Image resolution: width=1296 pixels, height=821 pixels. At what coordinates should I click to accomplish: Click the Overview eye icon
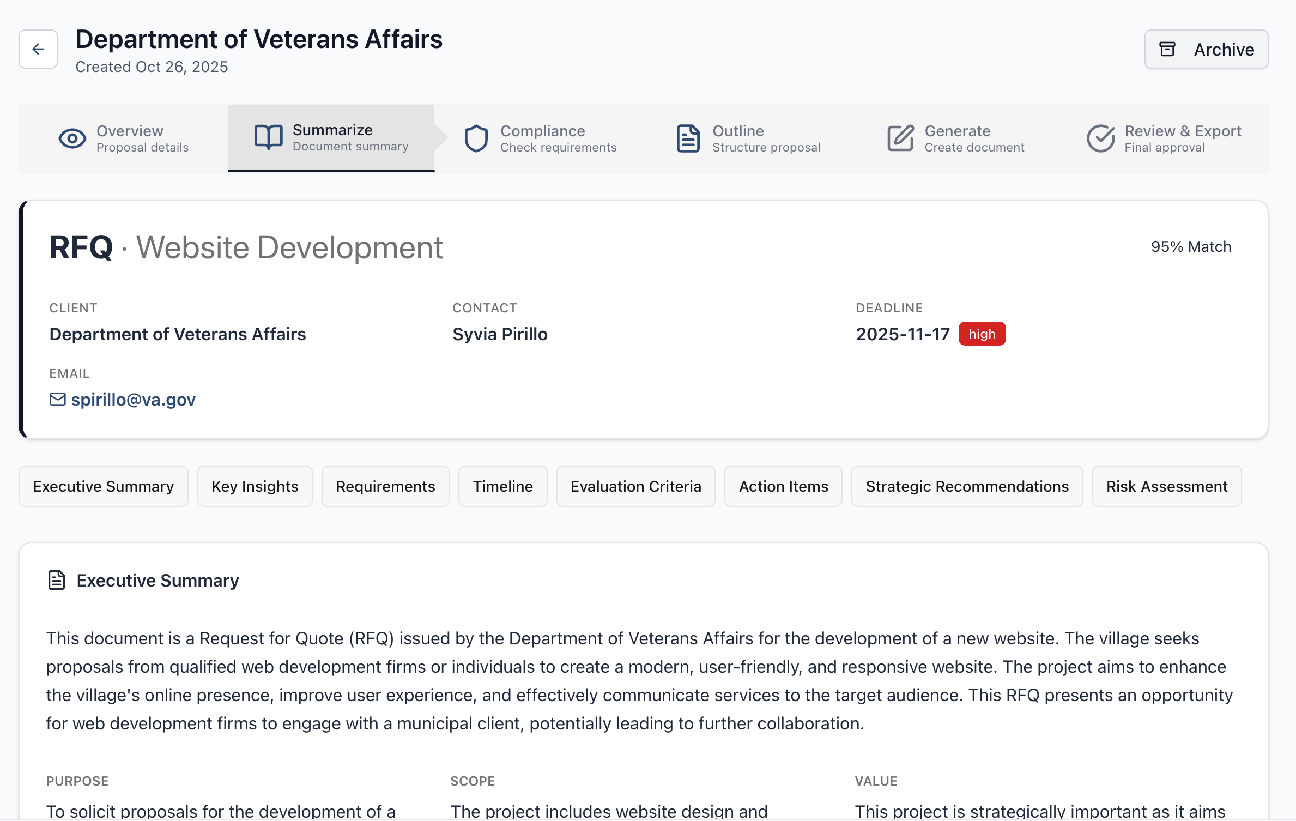click(x=72, y=138)
